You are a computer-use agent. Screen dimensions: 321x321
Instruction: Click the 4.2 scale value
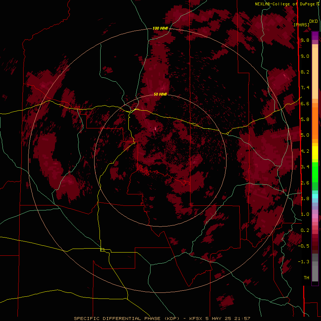coord(305,151)
